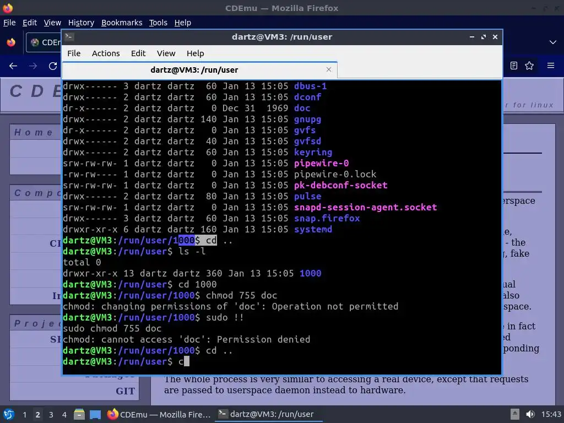Open Firefox View button near tabs

coord(11,42)
